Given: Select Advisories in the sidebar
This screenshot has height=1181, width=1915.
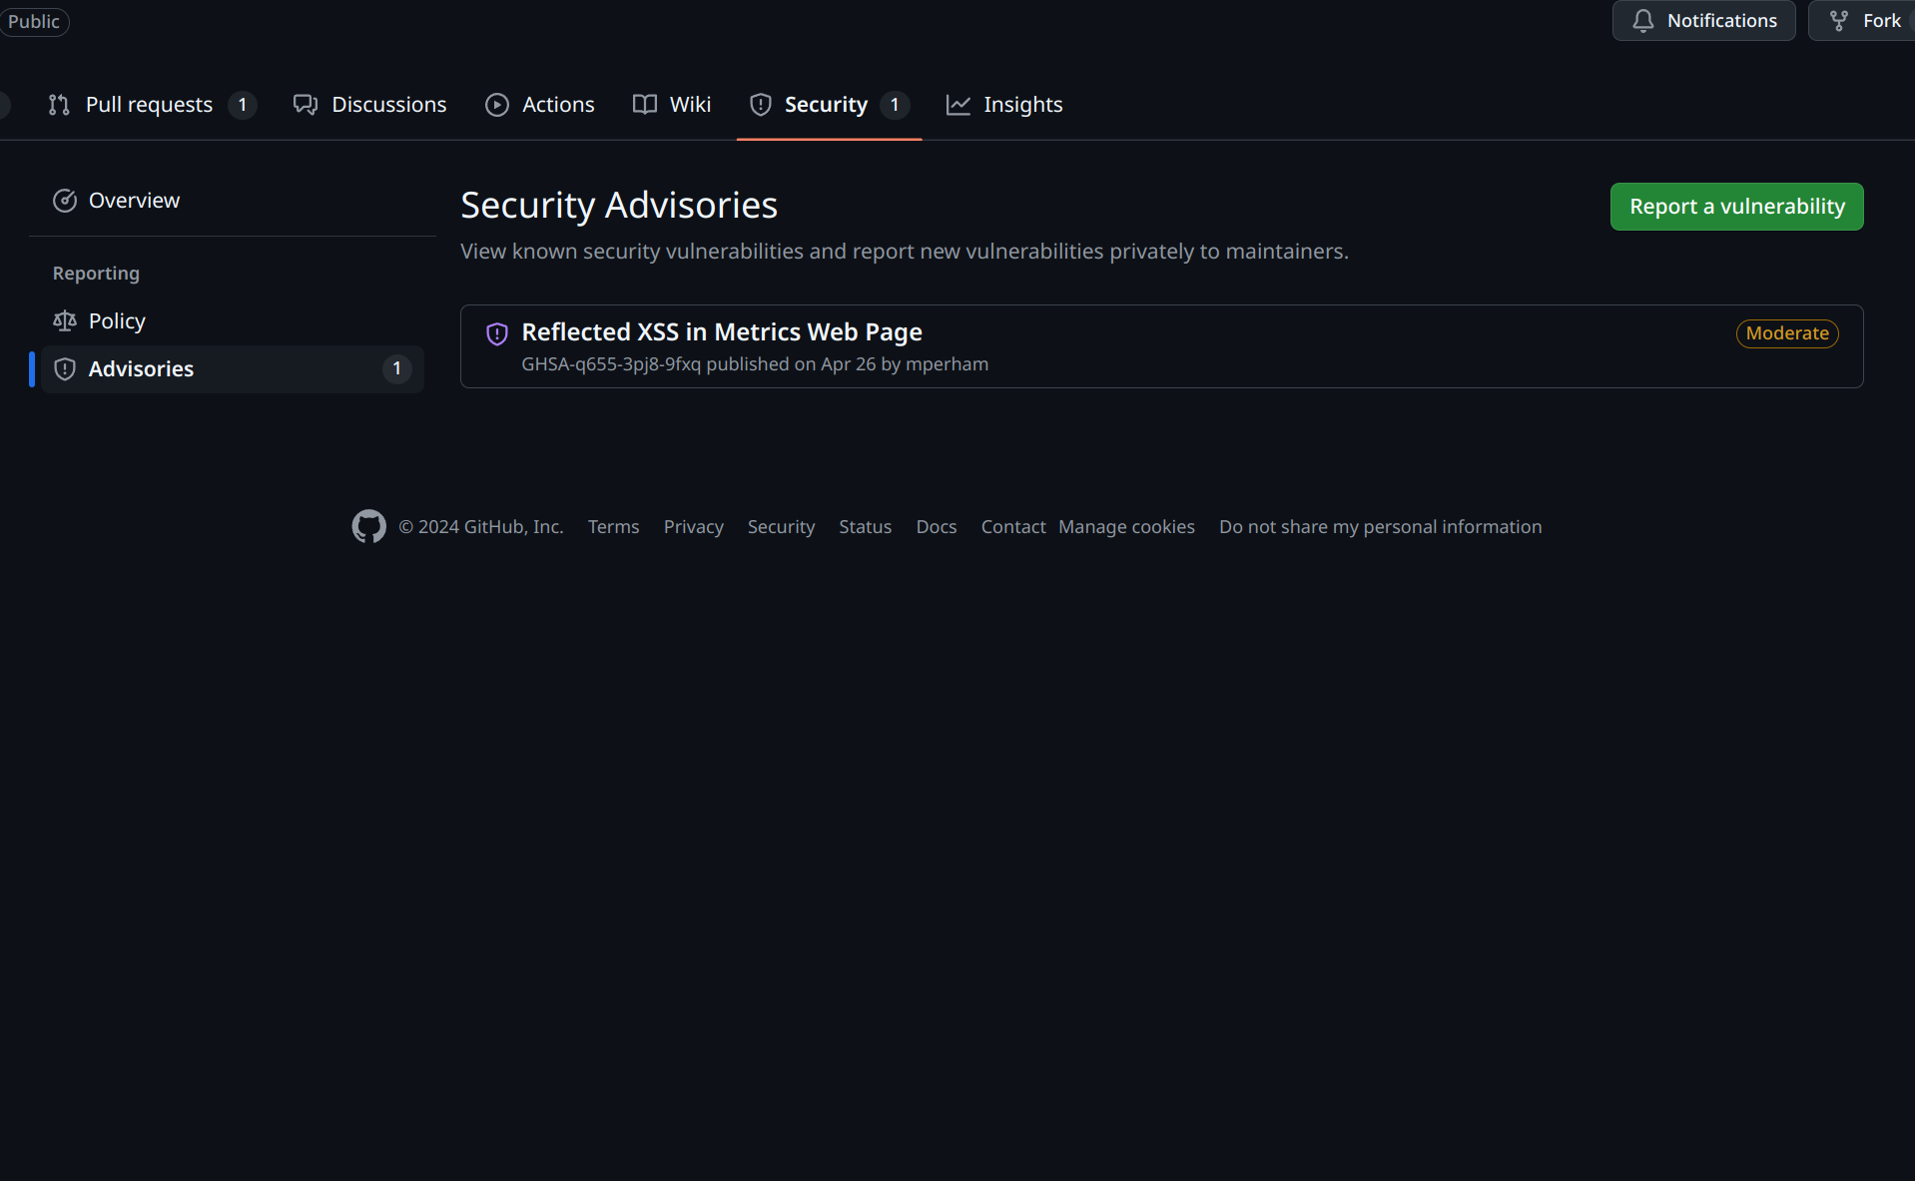Looking at the screenshot, I should [232, 369].
